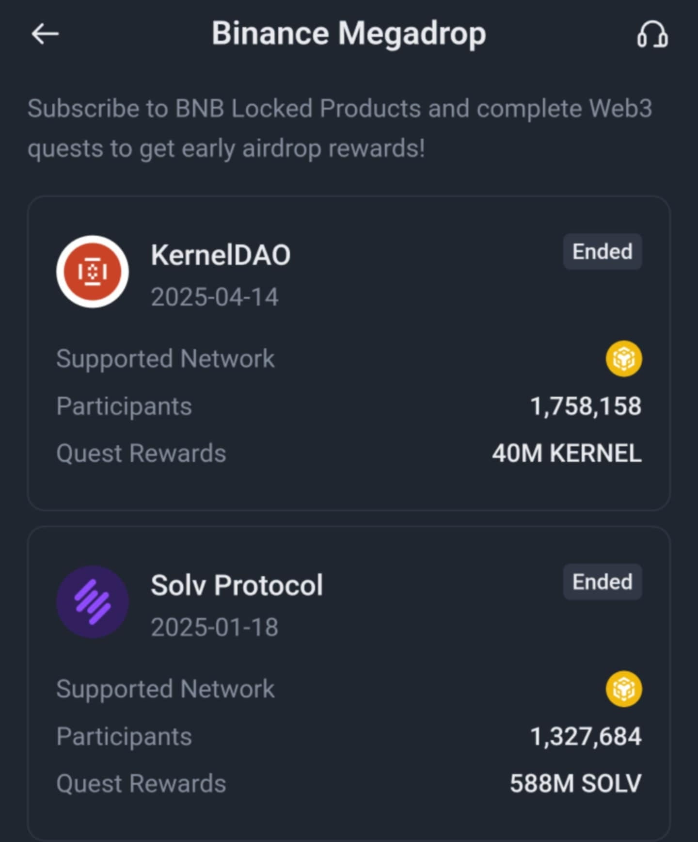Tap 588M SOLV quest rewards value
The height and width of the screenshot is (842, 698).
pyautogui.click(x=575, y=783)
